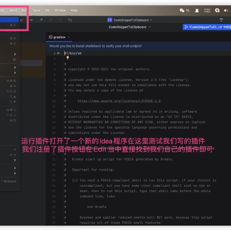Click the blue CS project icon
The width and height of the screenshot is (231, 231).
coord(110,20)
